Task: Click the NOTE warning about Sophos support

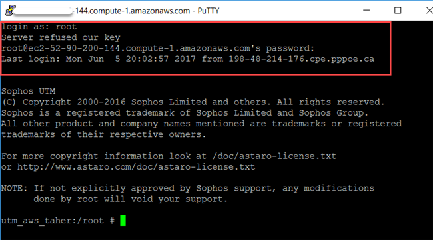Action: [x=188, y=188]
